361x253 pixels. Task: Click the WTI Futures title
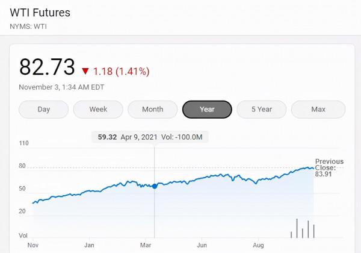40,13
